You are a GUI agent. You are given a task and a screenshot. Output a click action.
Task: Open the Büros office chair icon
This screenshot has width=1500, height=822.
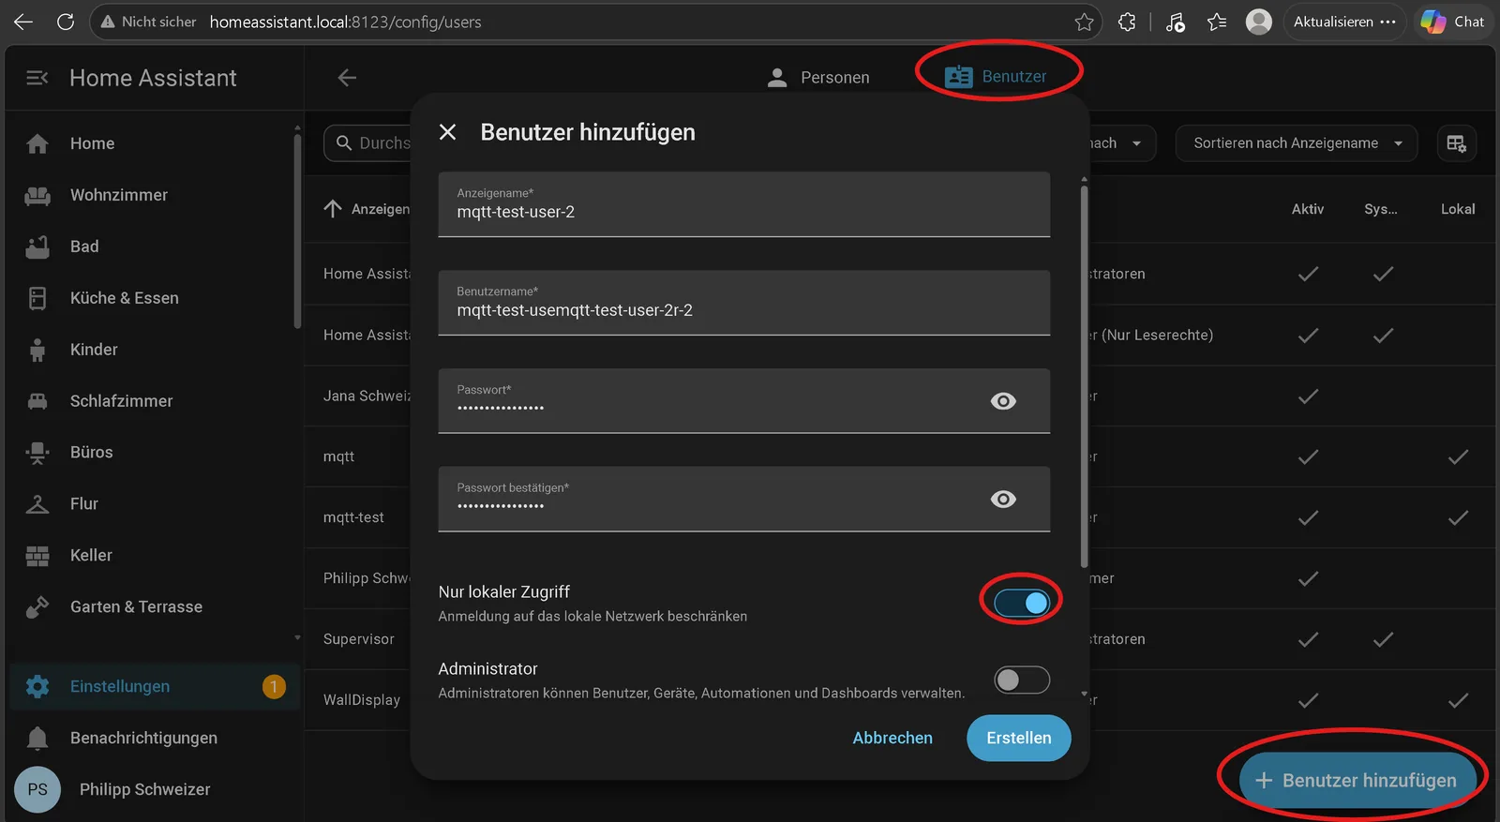(37, 453)
